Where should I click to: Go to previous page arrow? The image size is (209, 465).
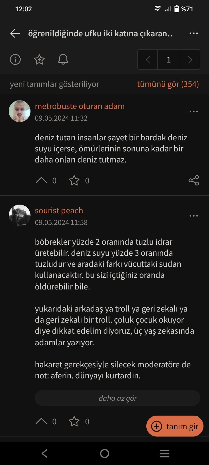pos(148,60)
